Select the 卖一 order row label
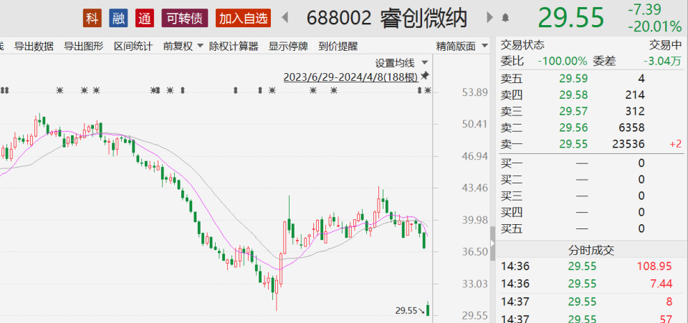The height and width of the screenshot is (323, 688). pos(512,144)
